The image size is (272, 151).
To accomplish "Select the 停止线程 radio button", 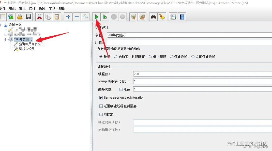I will 150,57.
